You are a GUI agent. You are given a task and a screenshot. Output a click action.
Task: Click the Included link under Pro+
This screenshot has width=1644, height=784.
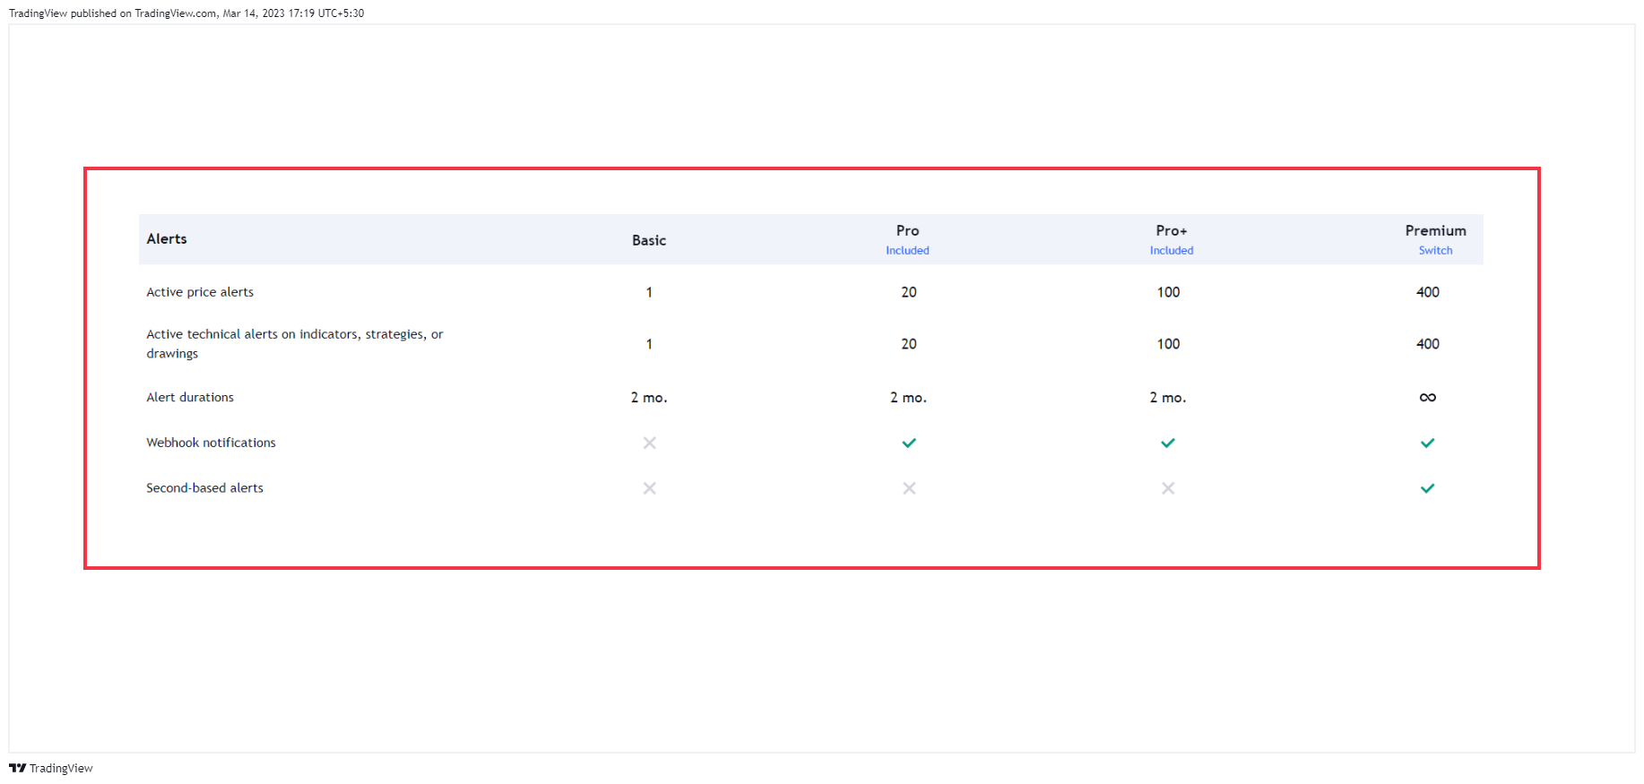click(x=1172, y=251)
